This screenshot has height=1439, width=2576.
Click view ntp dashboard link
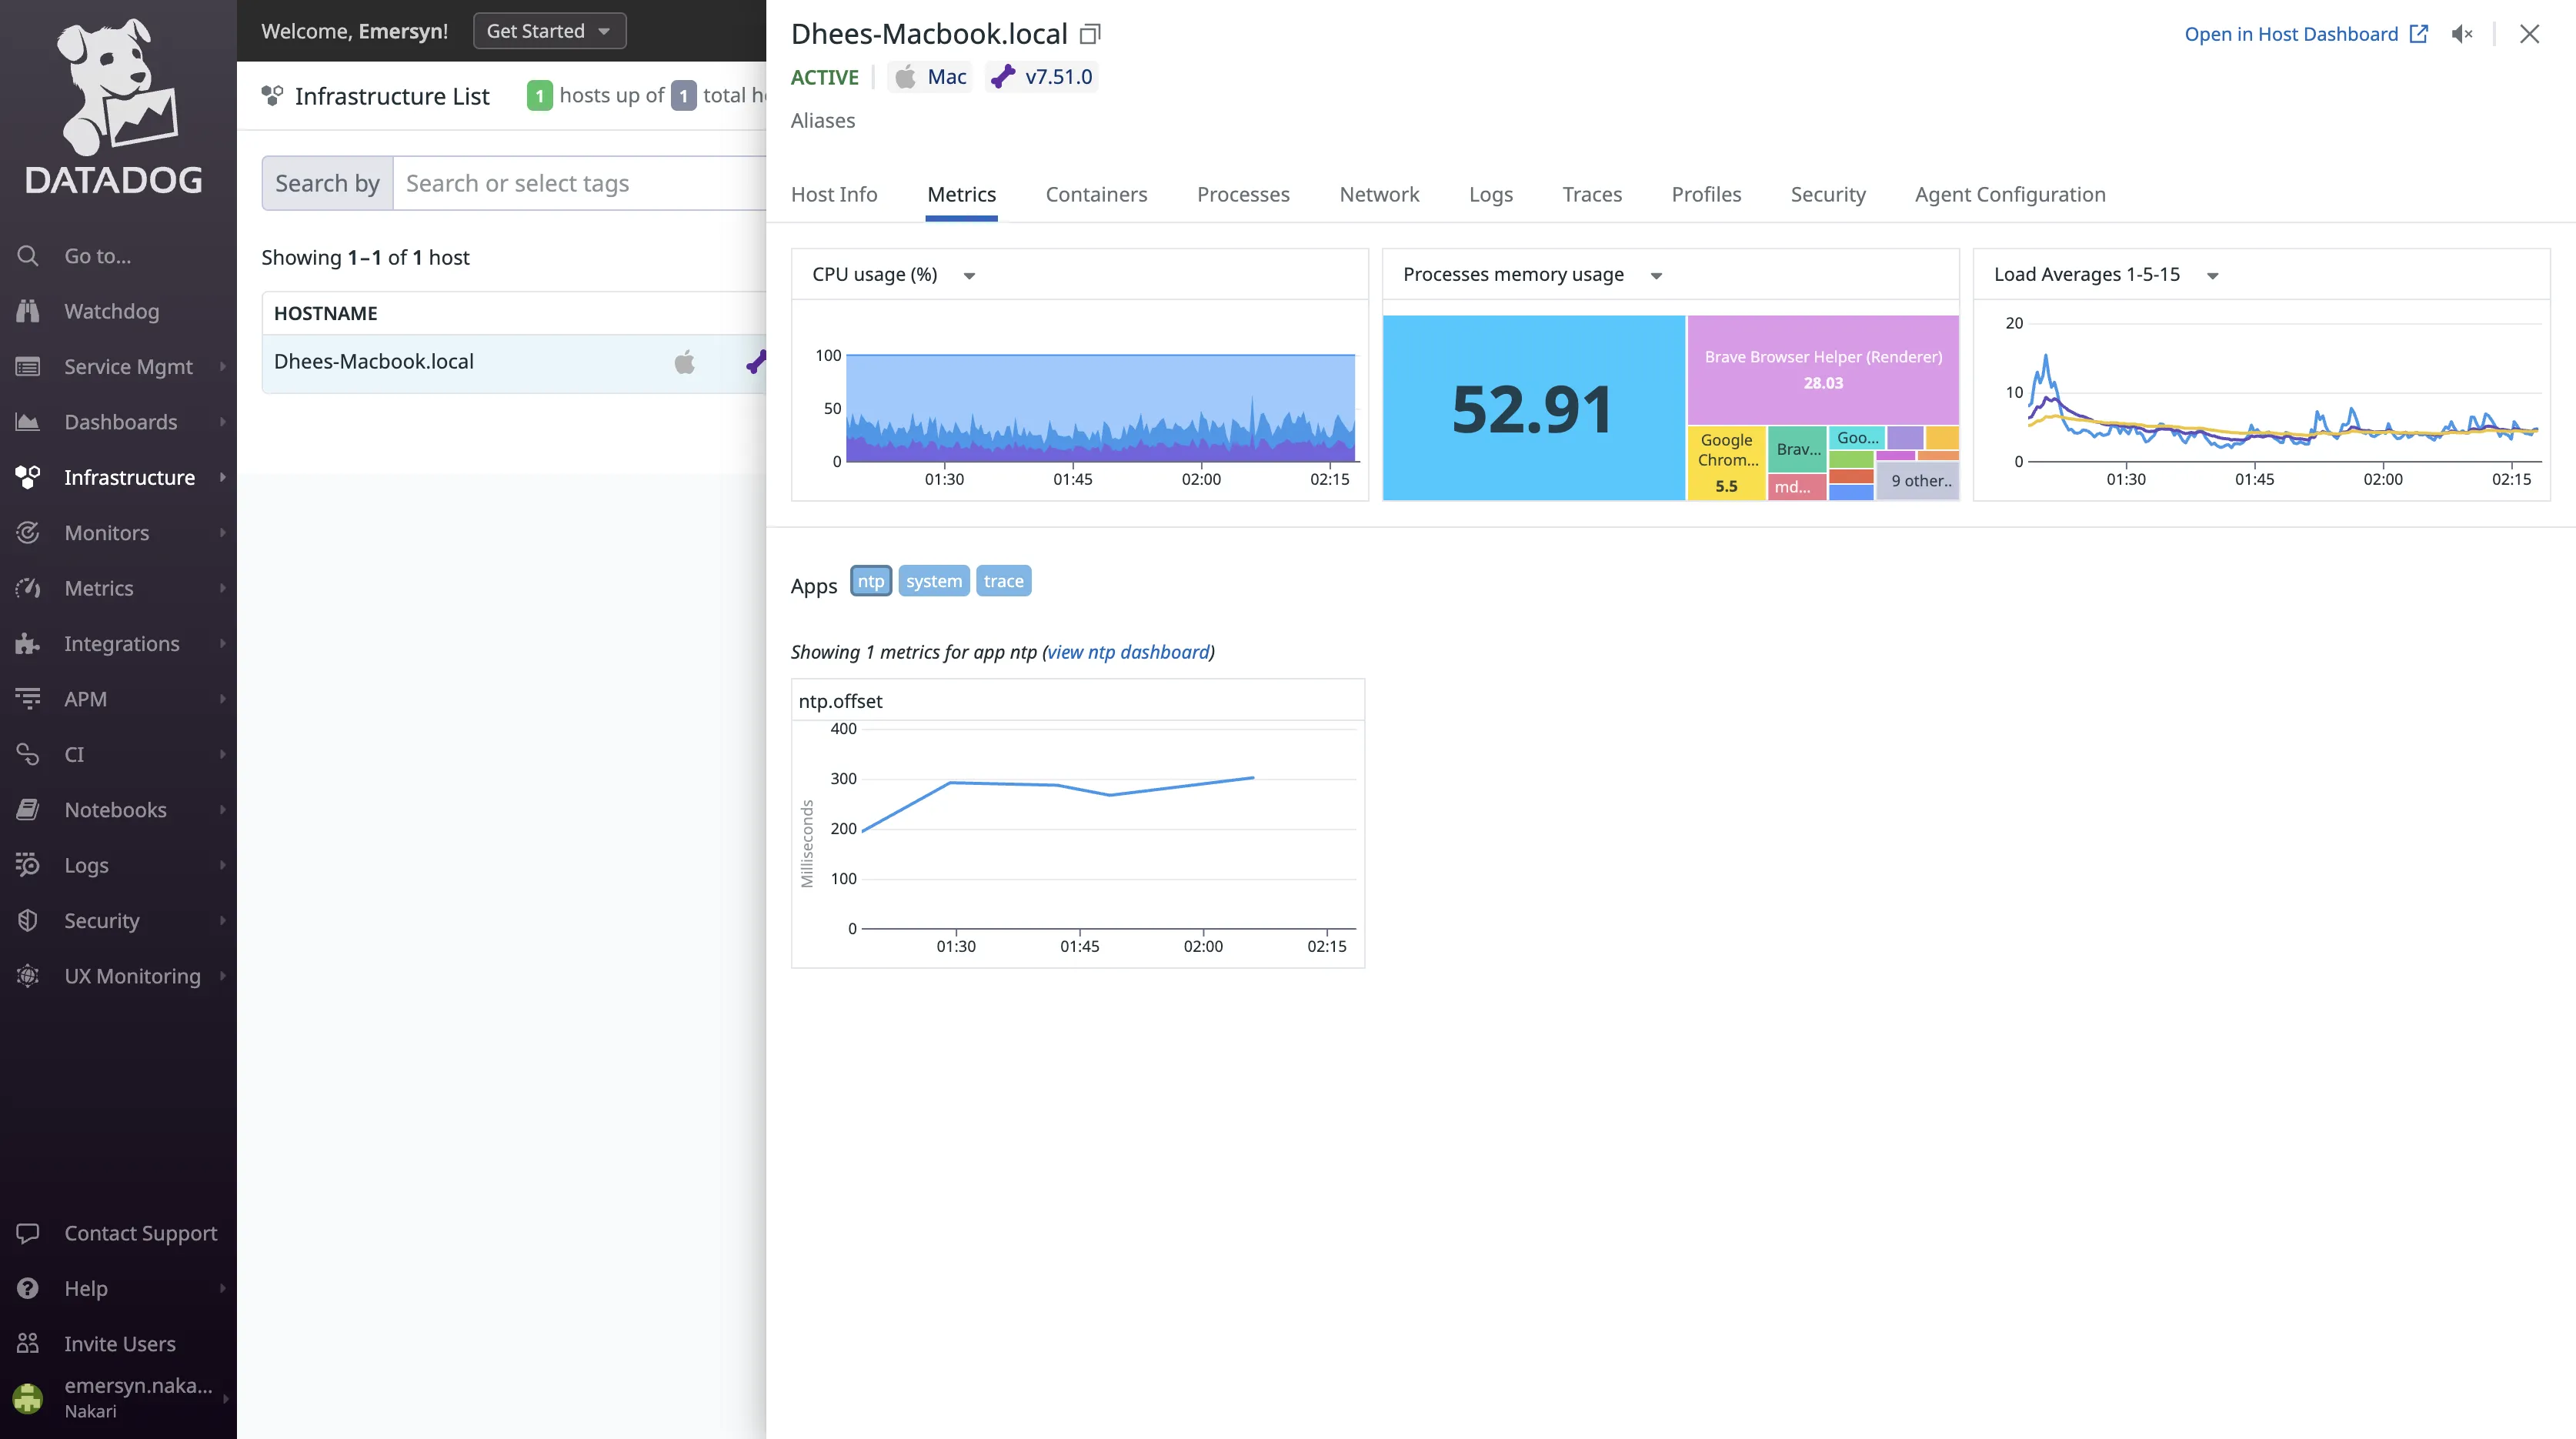pos(1128,652)
